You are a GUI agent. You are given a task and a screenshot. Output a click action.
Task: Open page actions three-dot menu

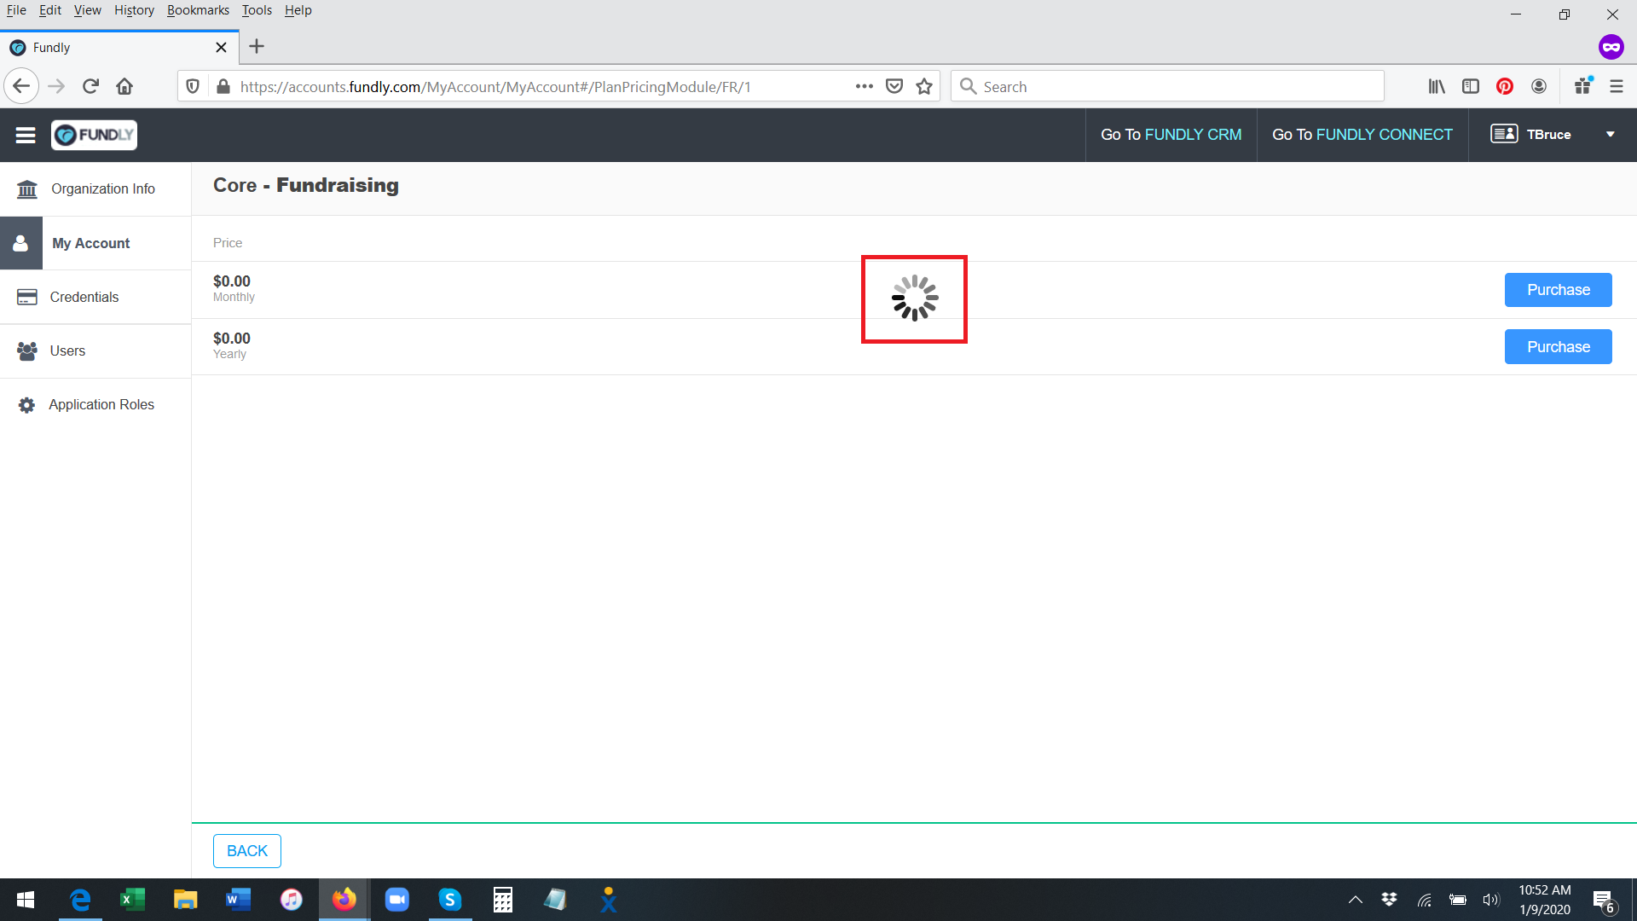(864, 86)
